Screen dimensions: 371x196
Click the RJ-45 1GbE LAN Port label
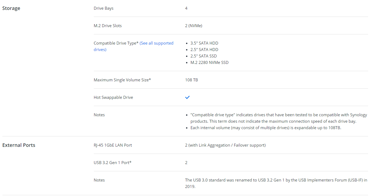[113, 145]
